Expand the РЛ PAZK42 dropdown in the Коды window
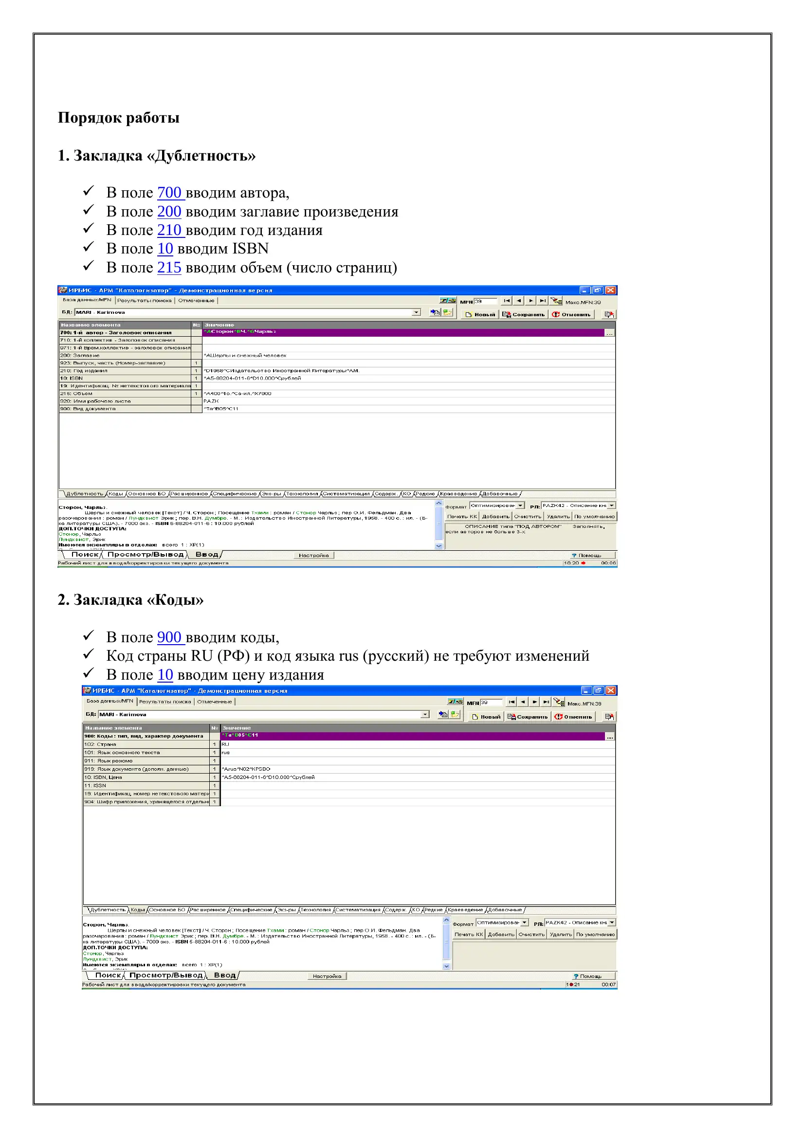The height and width of the screenshot is (1138, 805). (612, 922)
